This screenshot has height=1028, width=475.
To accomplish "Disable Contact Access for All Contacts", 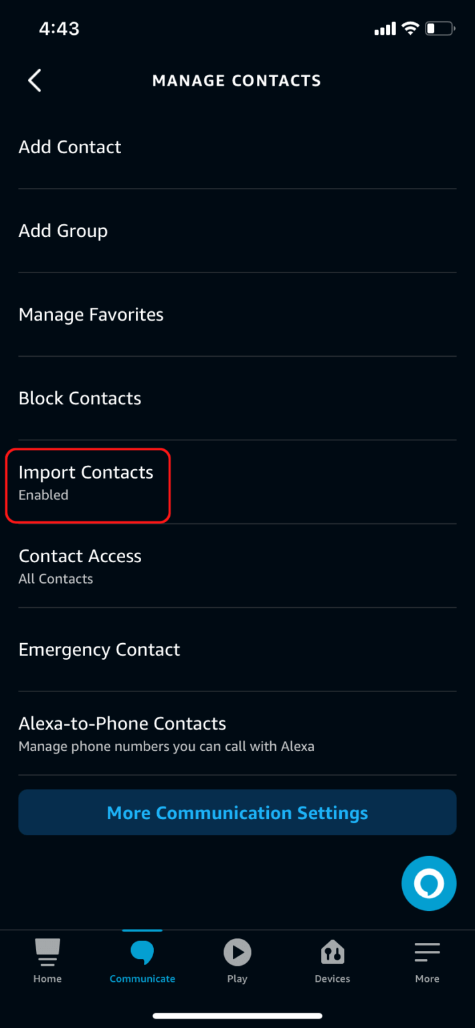I will coord(80,566).
